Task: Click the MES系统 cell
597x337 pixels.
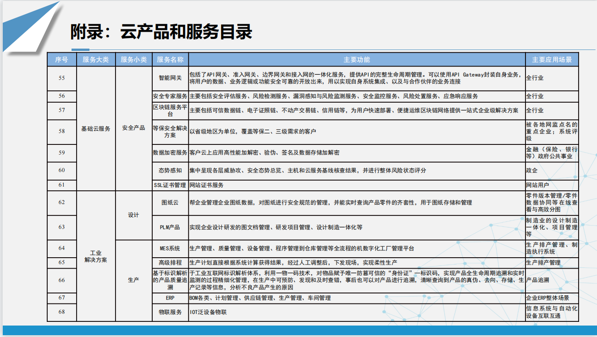Action: pyautogui.click(x=170, y=249)
